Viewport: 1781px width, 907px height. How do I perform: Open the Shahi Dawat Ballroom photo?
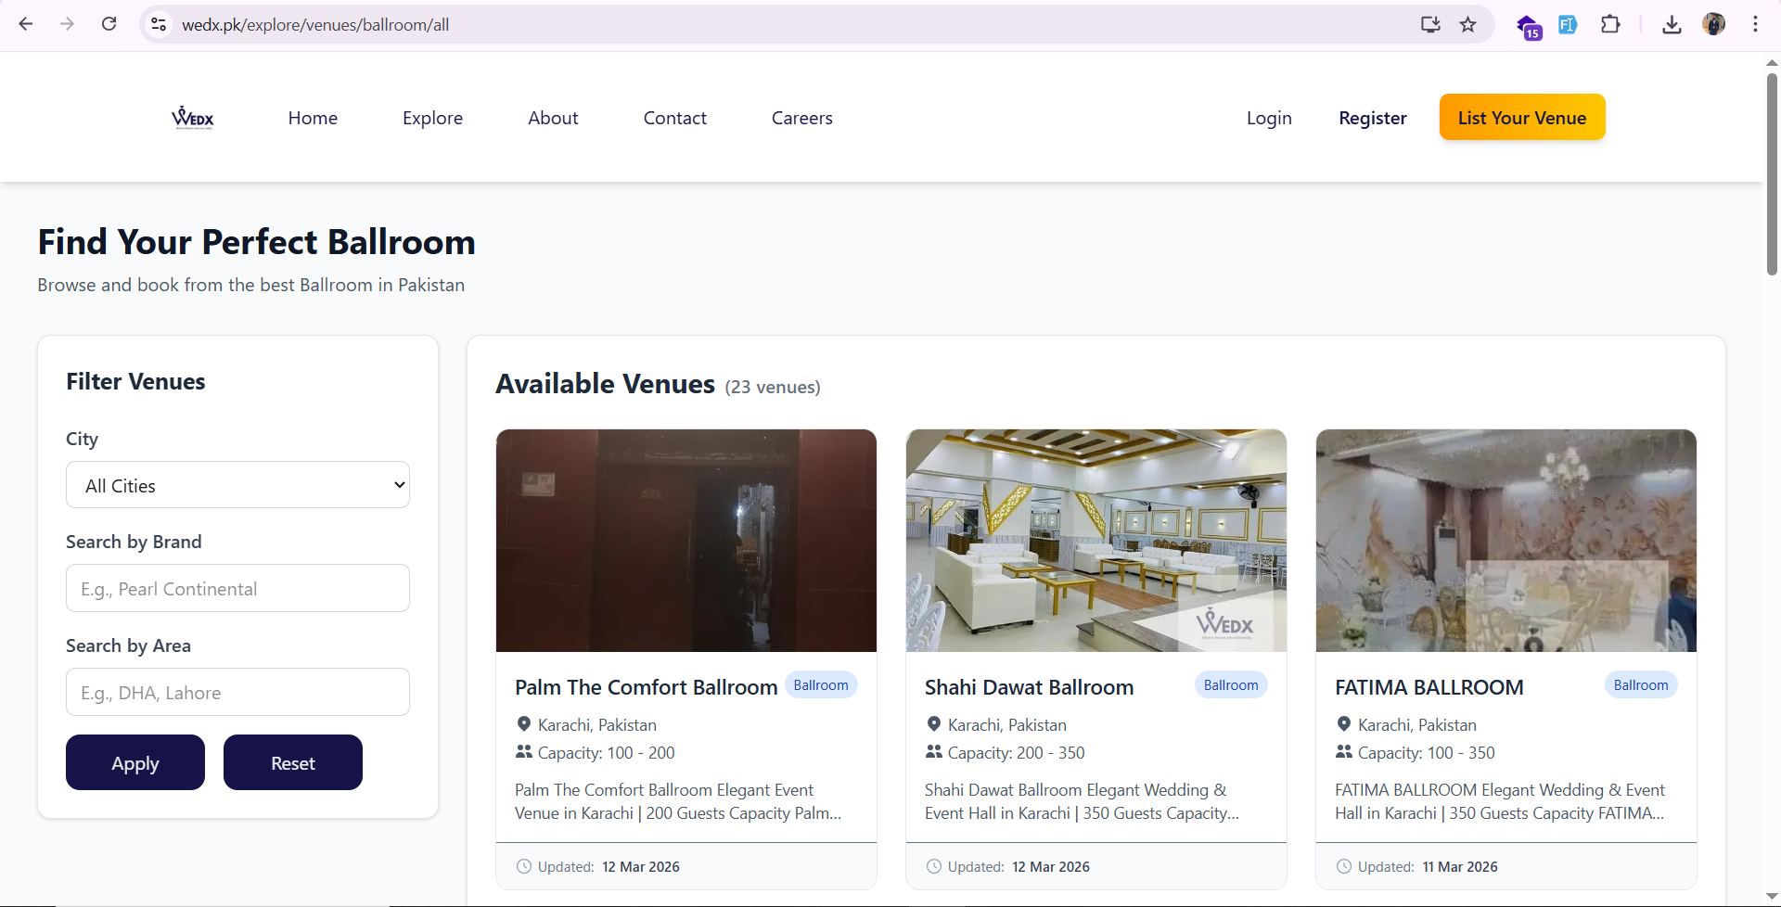pyautogui.click(x=1096, y=541)
